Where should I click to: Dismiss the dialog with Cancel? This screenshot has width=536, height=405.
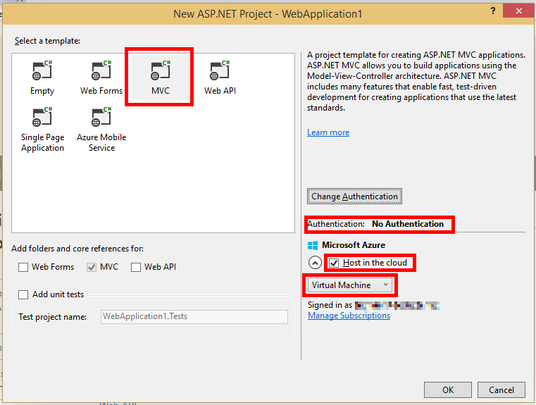click(x=501, y=390)
